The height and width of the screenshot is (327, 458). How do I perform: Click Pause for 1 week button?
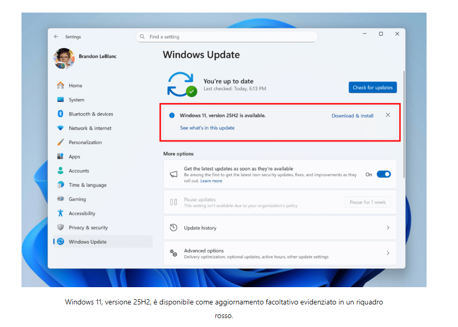(368, 202)
